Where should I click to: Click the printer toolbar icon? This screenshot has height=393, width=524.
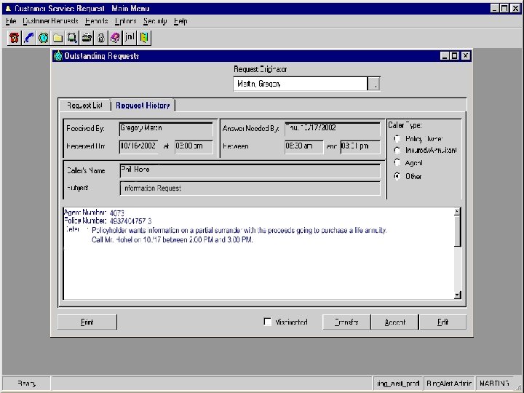(x=87, y=38)
